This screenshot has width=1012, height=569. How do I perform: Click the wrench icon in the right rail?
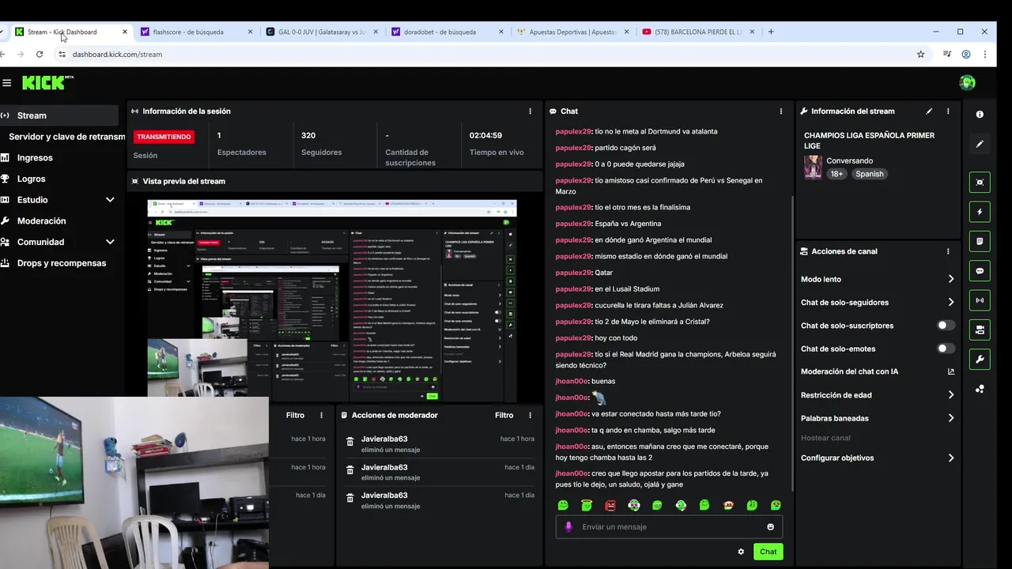(980, 360)
